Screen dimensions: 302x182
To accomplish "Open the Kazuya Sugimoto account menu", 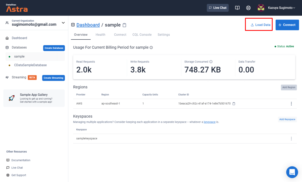I will click(x=282, y=8).
